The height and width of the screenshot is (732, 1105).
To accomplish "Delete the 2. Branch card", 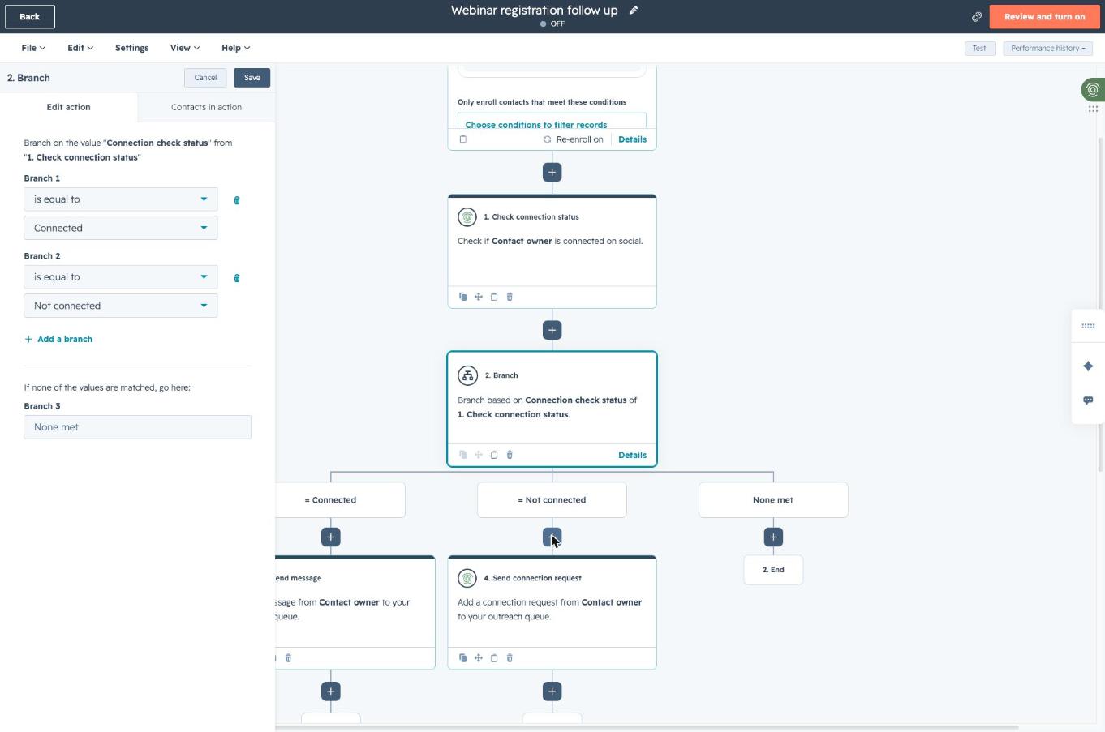I will [510, 455].
